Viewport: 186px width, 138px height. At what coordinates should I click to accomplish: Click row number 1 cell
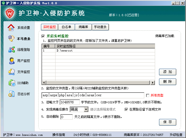pos(49,50)
